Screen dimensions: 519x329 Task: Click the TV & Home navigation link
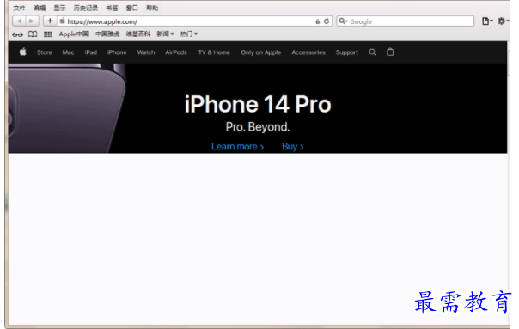(x=214, y=52)
